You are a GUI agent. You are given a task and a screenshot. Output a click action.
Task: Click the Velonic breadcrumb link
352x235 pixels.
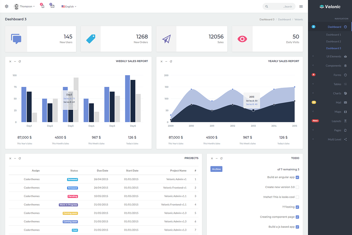[299, 19]
